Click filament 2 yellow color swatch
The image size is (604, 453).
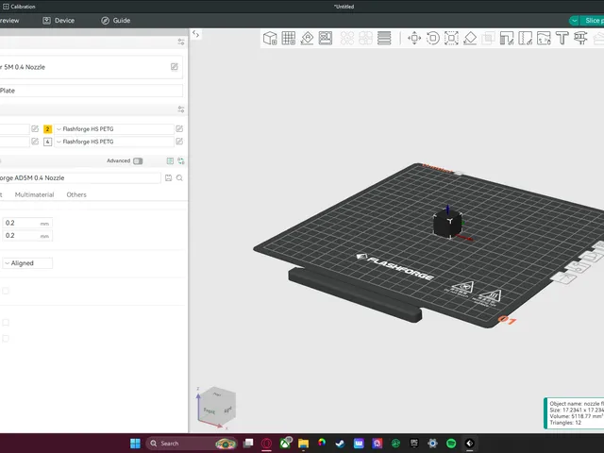[x=47, y=129]
